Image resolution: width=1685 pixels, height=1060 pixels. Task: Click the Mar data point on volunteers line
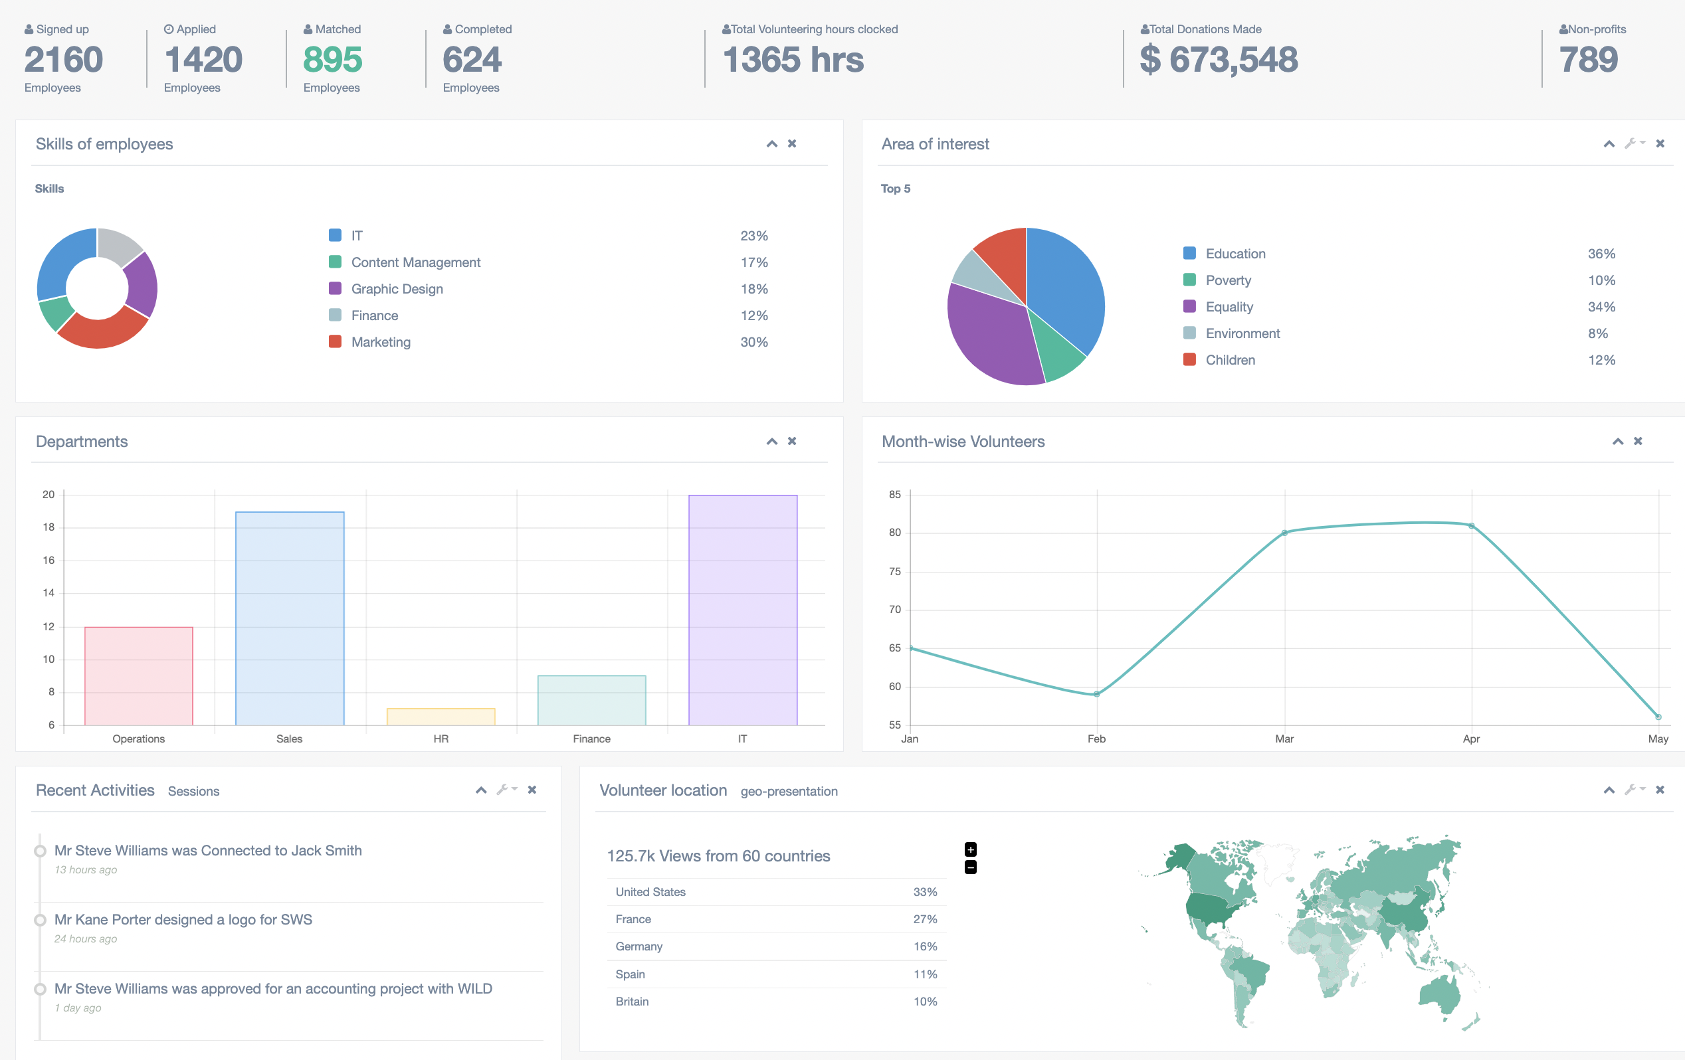point(1284,533)
